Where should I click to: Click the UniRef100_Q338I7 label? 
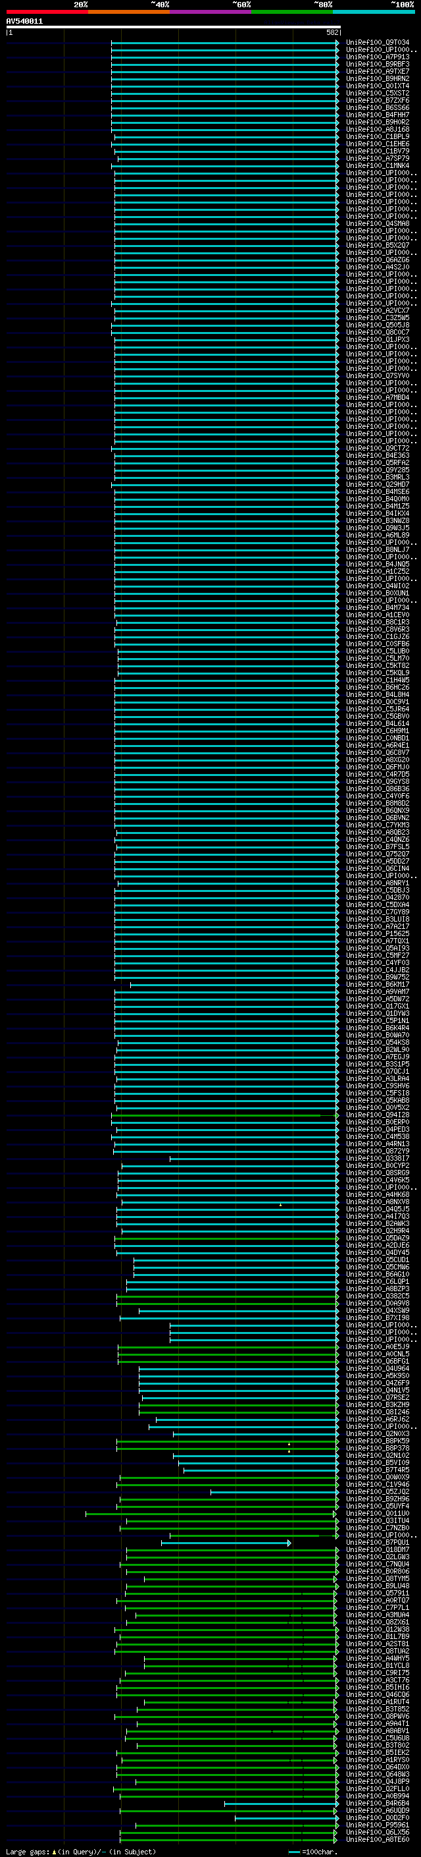pos(377,1159)
